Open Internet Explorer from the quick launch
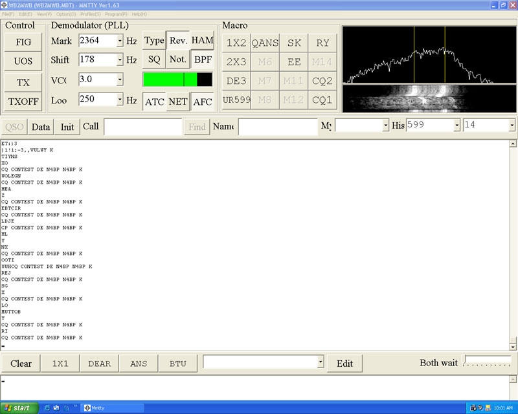The image size is (518, 414). (47, 408)
